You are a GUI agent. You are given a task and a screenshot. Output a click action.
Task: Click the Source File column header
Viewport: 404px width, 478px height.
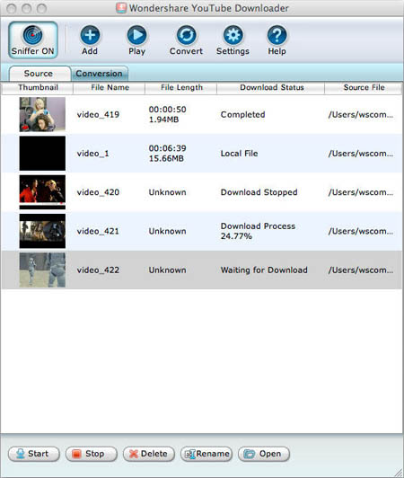click(364, 87)
